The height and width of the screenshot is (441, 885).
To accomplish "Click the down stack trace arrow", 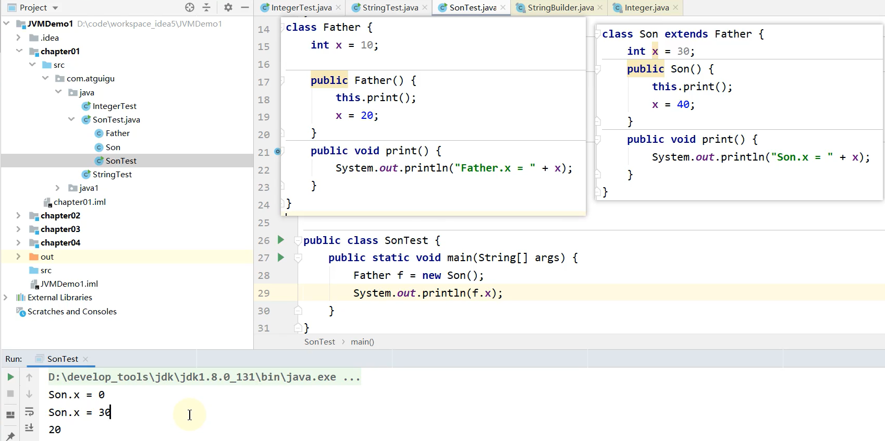I will pos(29,394).
